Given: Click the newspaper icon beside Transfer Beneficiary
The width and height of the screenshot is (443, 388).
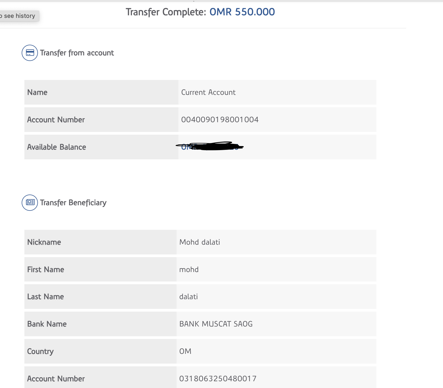Looking at the screenshot, I should (x=30, y=203).
